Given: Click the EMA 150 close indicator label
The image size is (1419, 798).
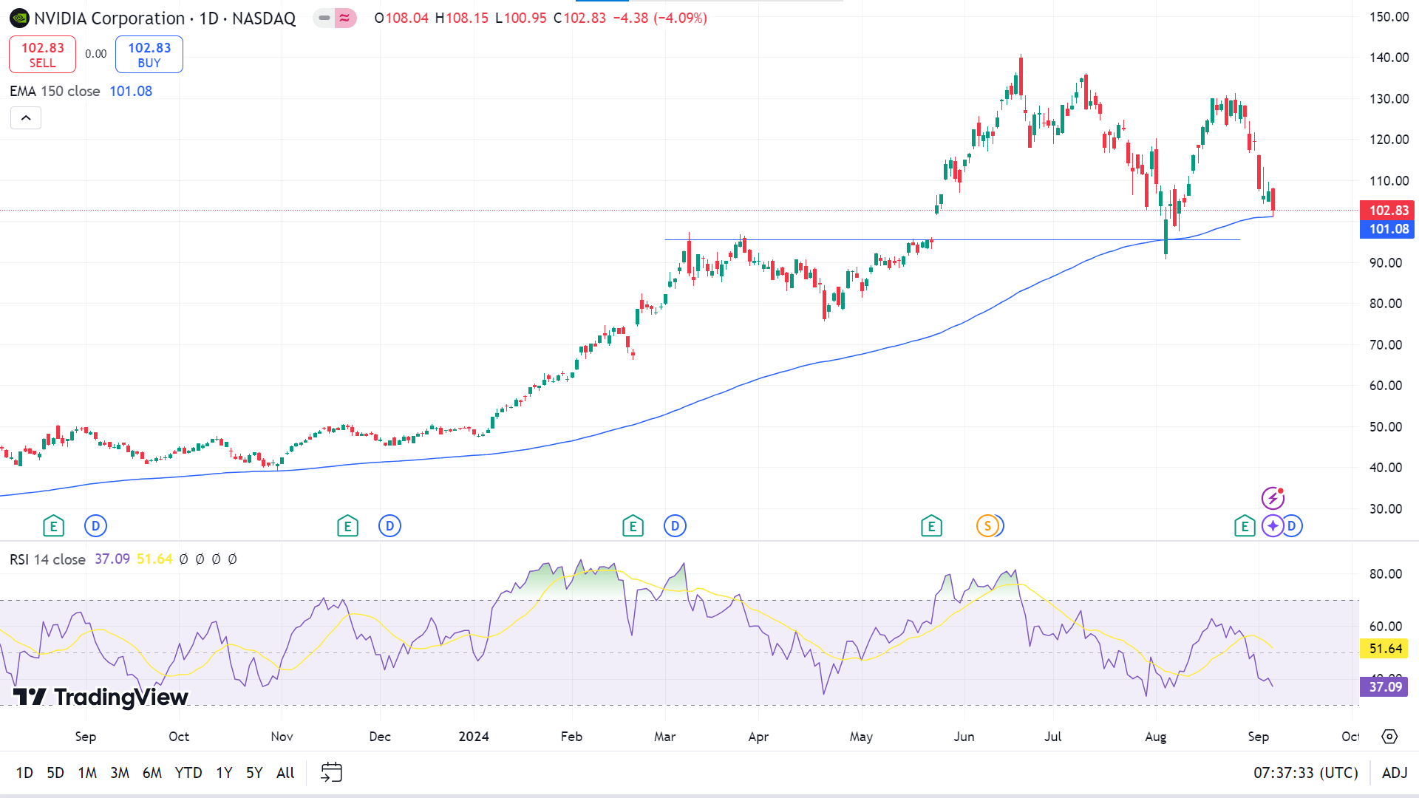Looking at the screenshot, I should (x=55, y=91).
